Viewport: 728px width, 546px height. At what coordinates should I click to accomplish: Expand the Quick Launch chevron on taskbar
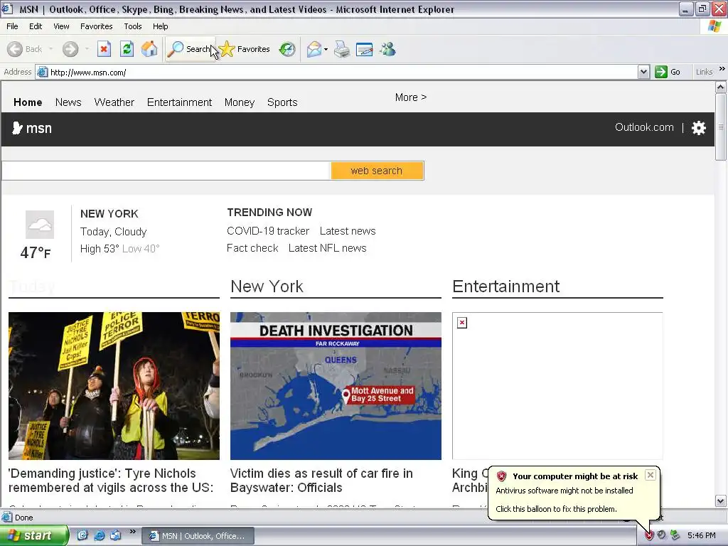[x=133, y=532]
